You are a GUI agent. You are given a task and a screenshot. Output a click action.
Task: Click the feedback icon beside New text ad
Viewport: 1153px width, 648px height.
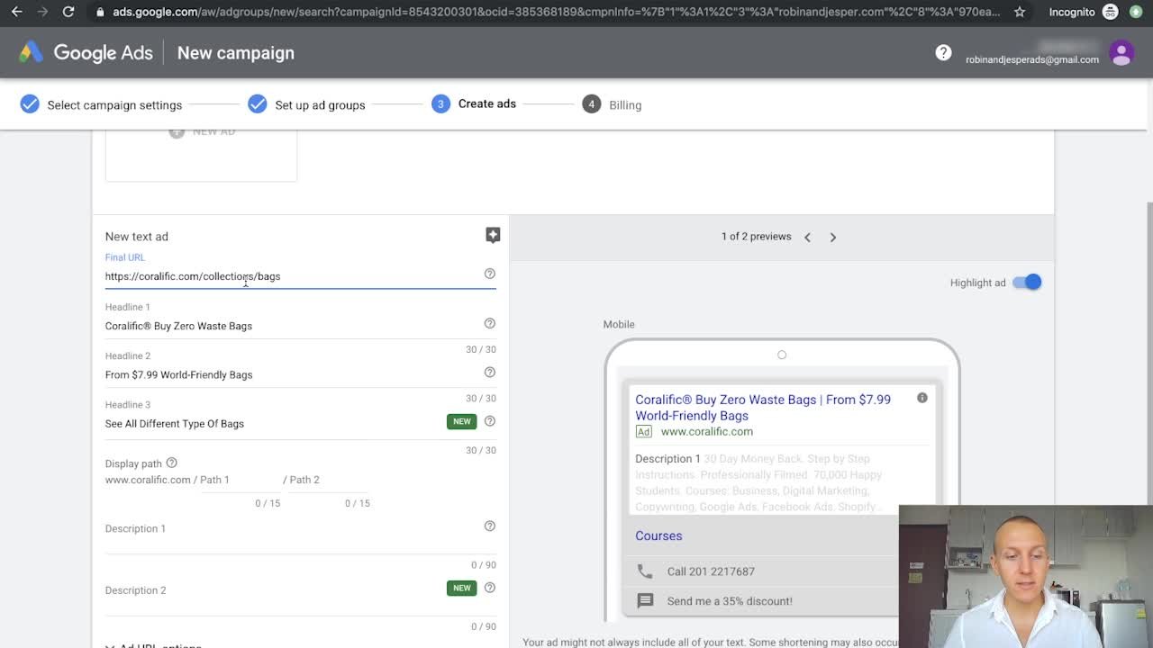click(493, 235)
